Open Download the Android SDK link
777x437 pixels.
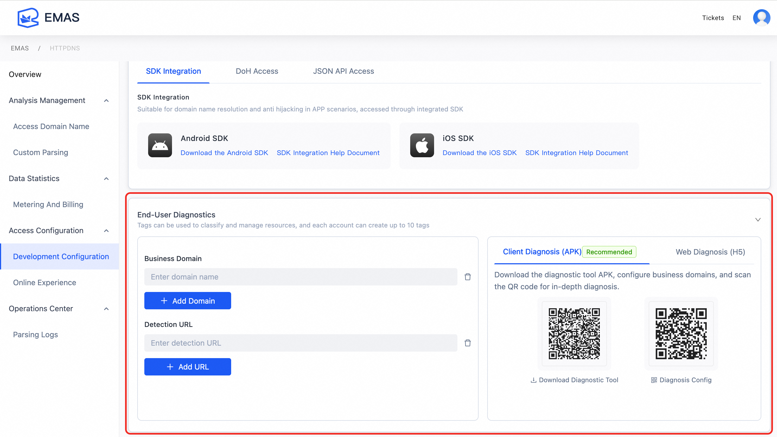[x=224, y=153]
